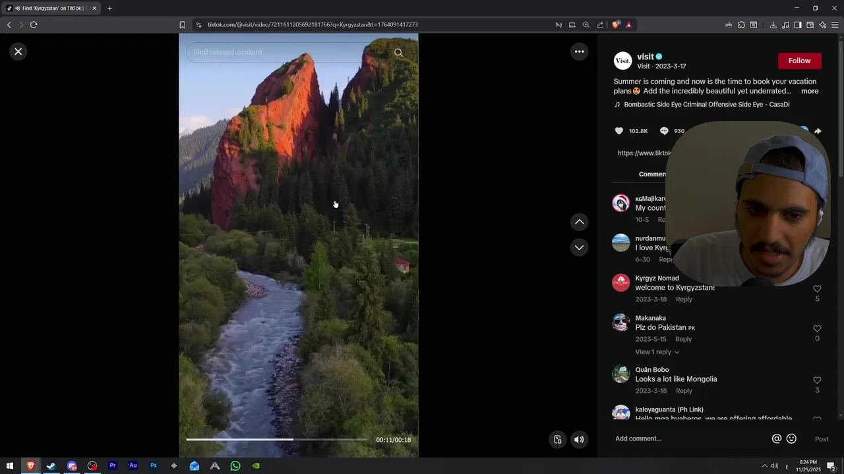The width and height of the screenshot is (844, 474).
Task: Switch to the Comments tab
Action: [653, 174]
